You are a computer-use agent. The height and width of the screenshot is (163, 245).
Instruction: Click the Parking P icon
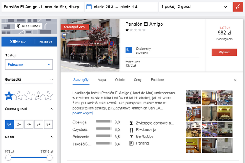click(x=132, y=143)
